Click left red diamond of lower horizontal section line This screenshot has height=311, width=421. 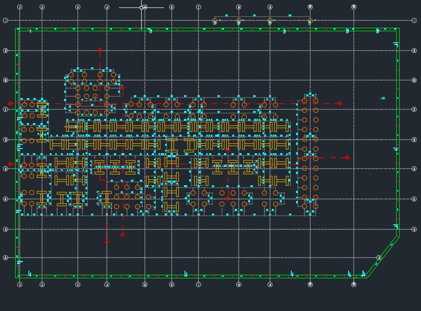pyautogui.click(x=10, y=164)
